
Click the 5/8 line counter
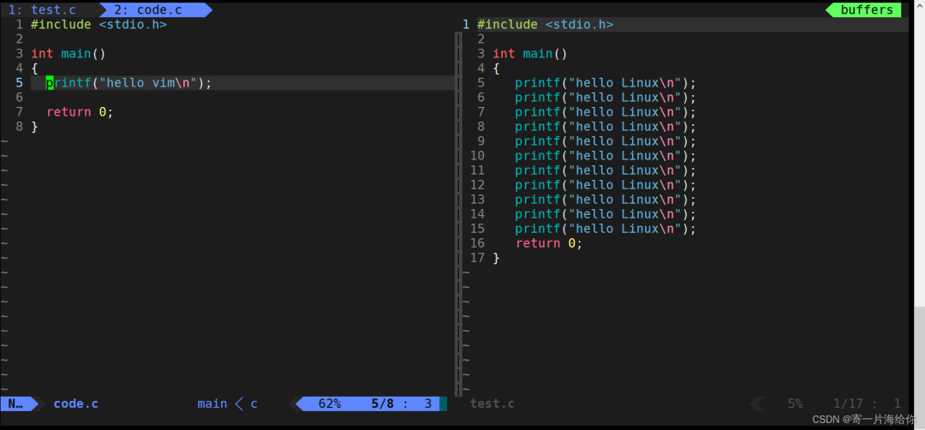pyautogui.click(x=382, y=403)
